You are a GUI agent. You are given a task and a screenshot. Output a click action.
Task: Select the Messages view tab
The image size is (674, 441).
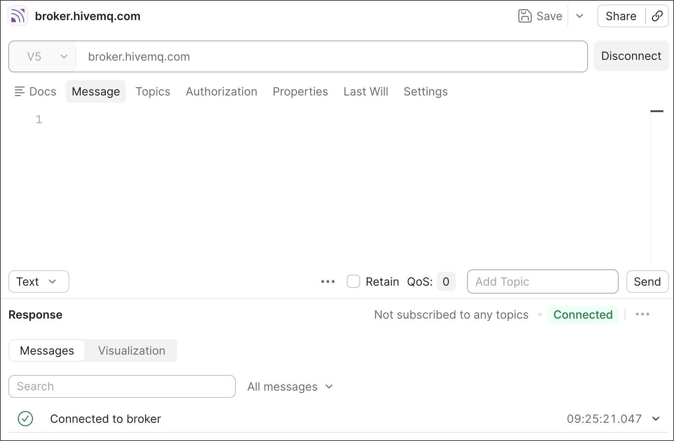(47, 350)
